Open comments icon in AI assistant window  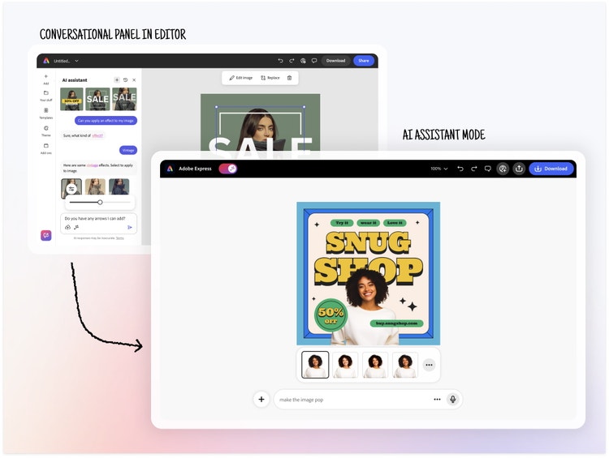click(x=487, y=169)
